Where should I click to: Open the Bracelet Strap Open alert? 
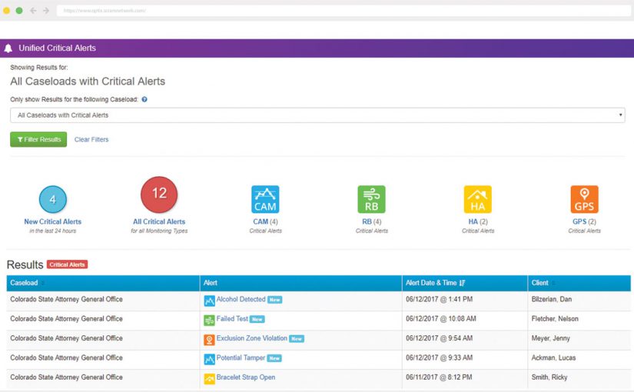click(x=246, y=377)
